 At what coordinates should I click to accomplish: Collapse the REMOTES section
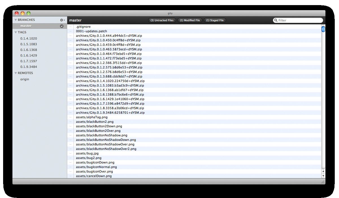coord(16,73)
